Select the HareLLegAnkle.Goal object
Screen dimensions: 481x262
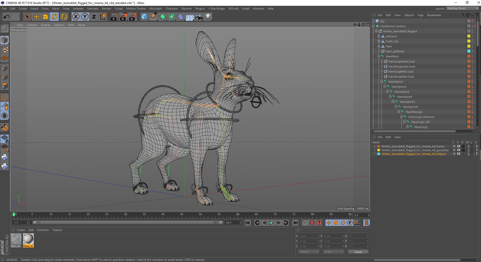pos(401,61)
